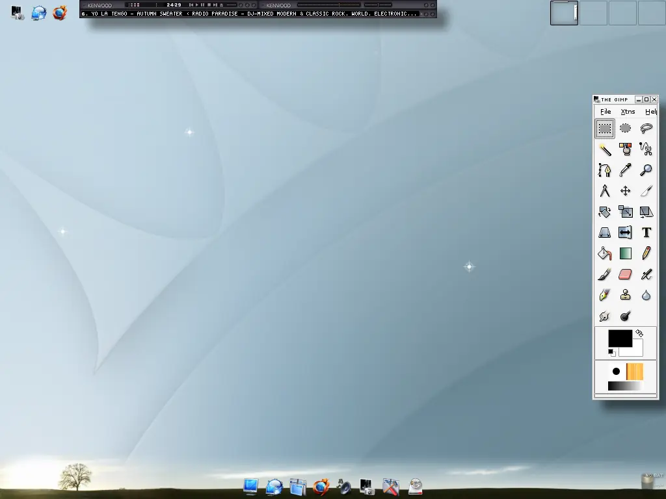Select the Scale tool
This screenshot has height=499, width=666.
tap(625, 212)
